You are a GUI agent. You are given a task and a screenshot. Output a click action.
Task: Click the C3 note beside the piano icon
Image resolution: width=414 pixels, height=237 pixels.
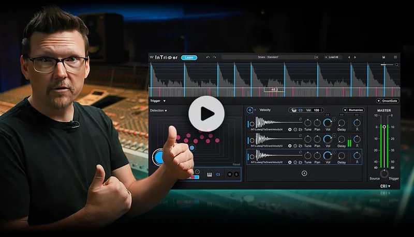point(218,175)
